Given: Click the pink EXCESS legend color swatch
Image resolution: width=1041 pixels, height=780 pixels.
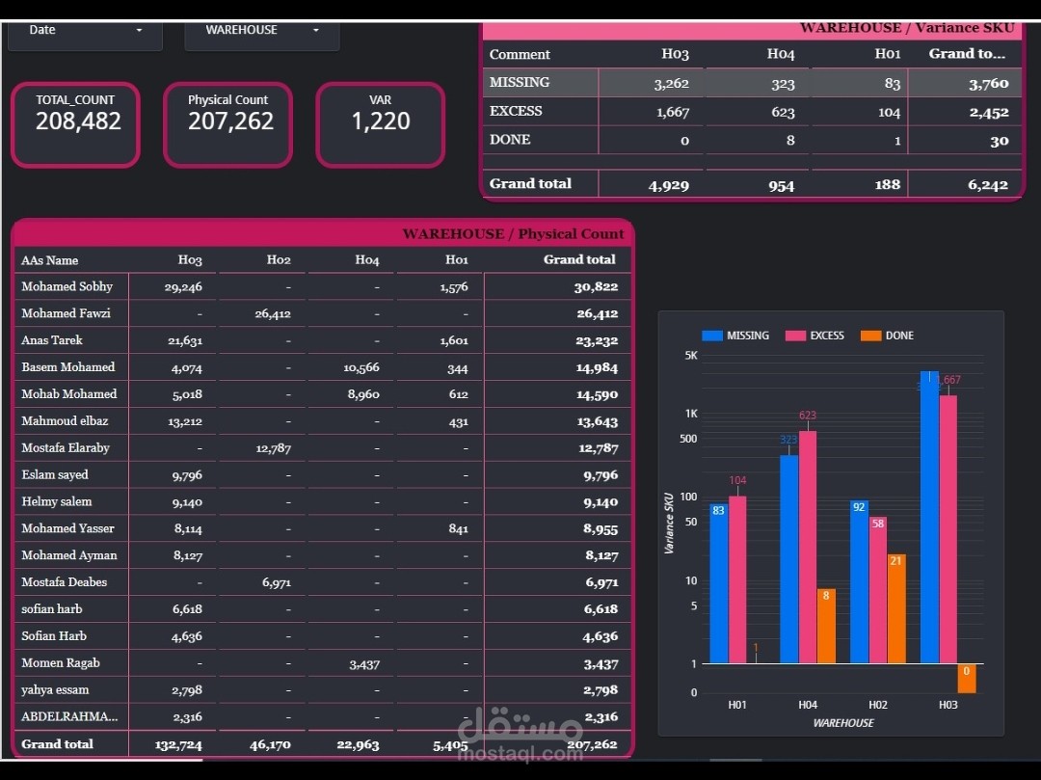Looking at the screenshot, I should [796, 335].
